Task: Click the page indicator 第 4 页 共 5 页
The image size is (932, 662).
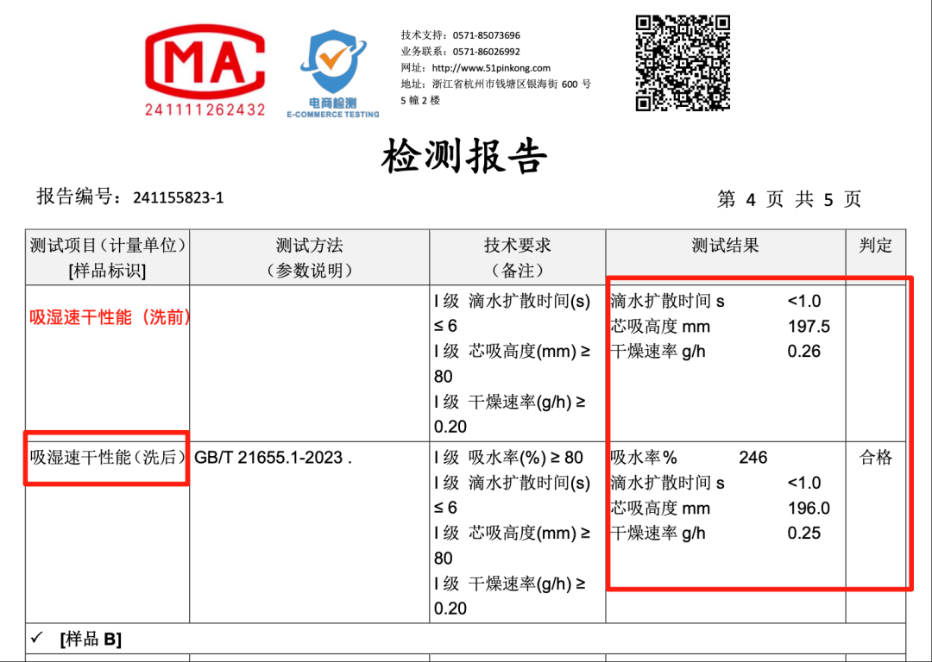Action: click(790, 199)
